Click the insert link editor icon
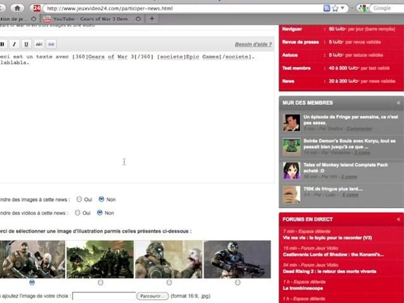 51,44
